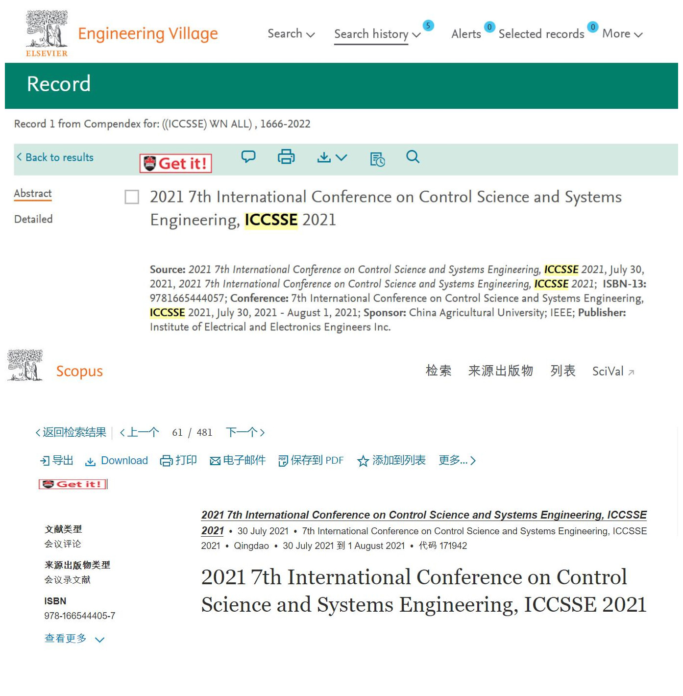The height and width of the screenshot is (696, 683).
Task: Click the 电子邮件 email button
Action: [x=238, y=460]
